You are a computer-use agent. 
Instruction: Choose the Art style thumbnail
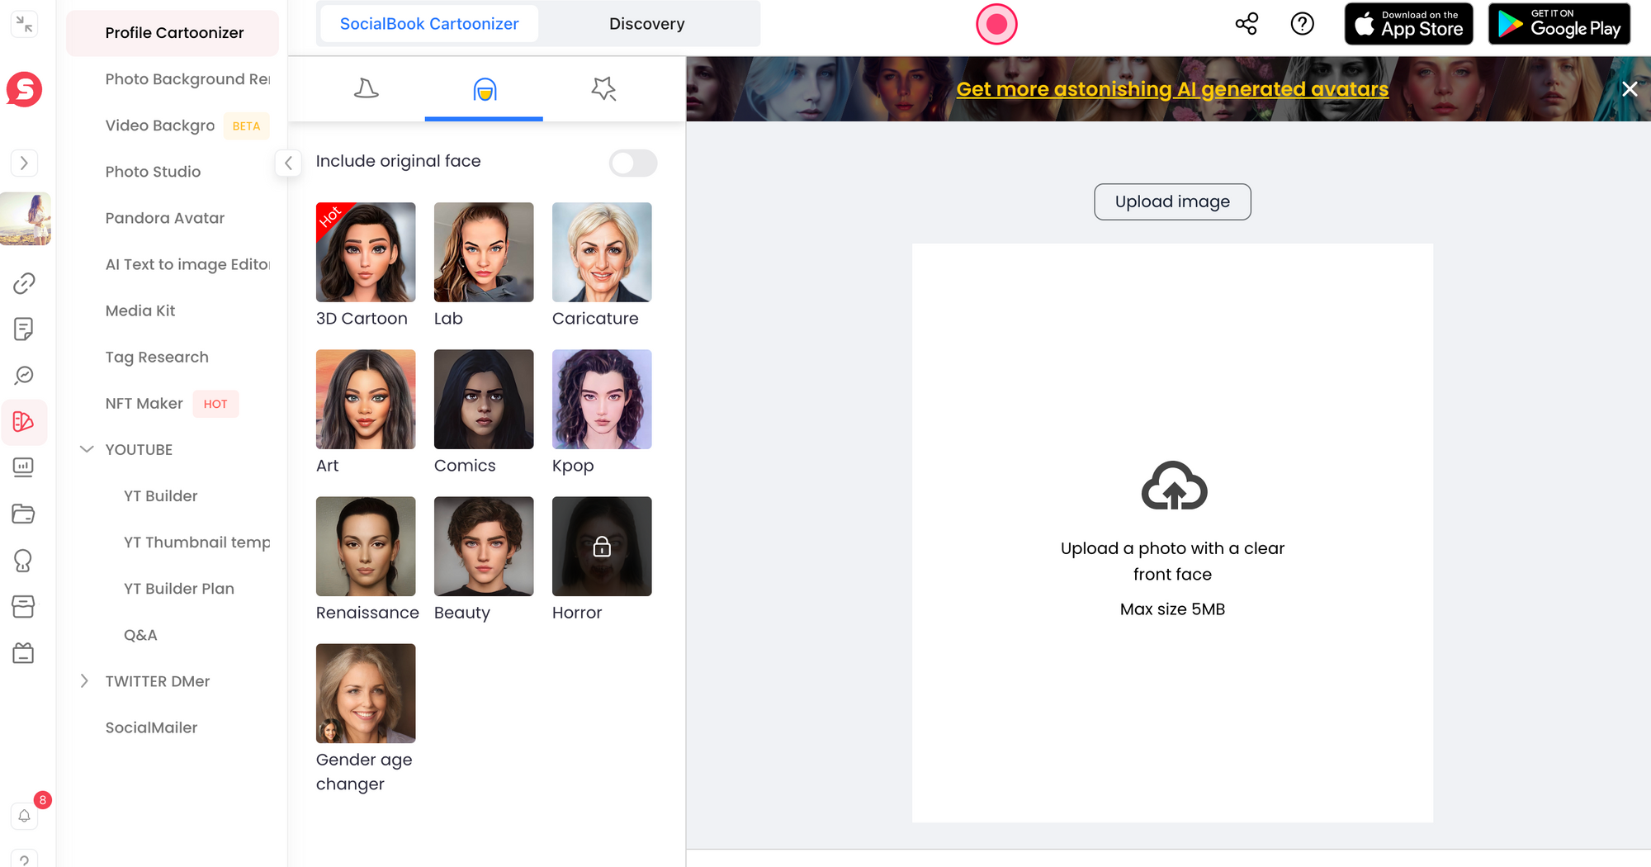(366, 399)
